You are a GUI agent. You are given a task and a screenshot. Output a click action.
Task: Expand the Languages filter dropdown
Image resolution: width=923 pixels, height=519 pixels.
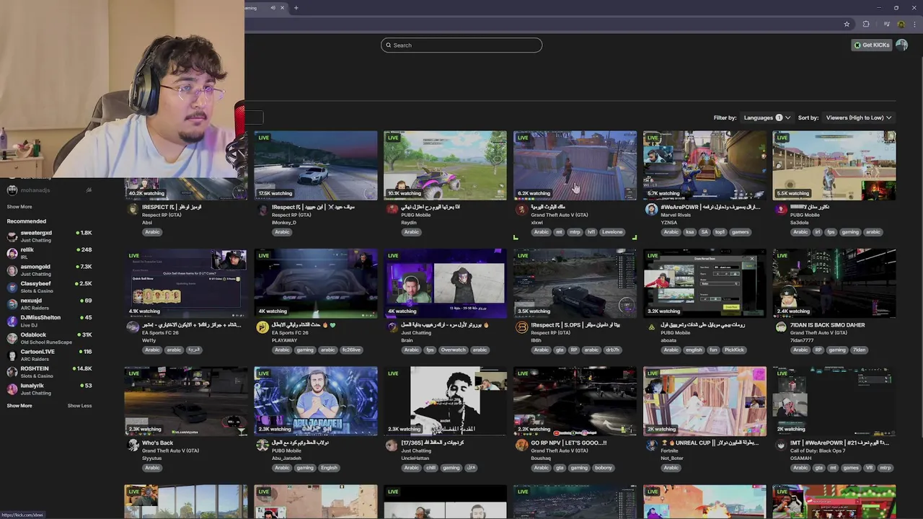click(767, 117)
